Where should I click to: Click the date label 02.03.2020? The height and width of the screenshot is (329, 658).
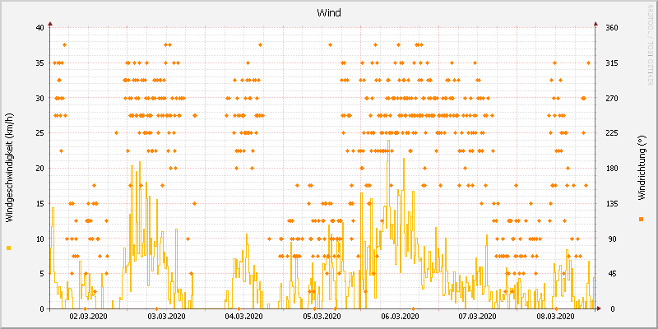coord(88,316)
